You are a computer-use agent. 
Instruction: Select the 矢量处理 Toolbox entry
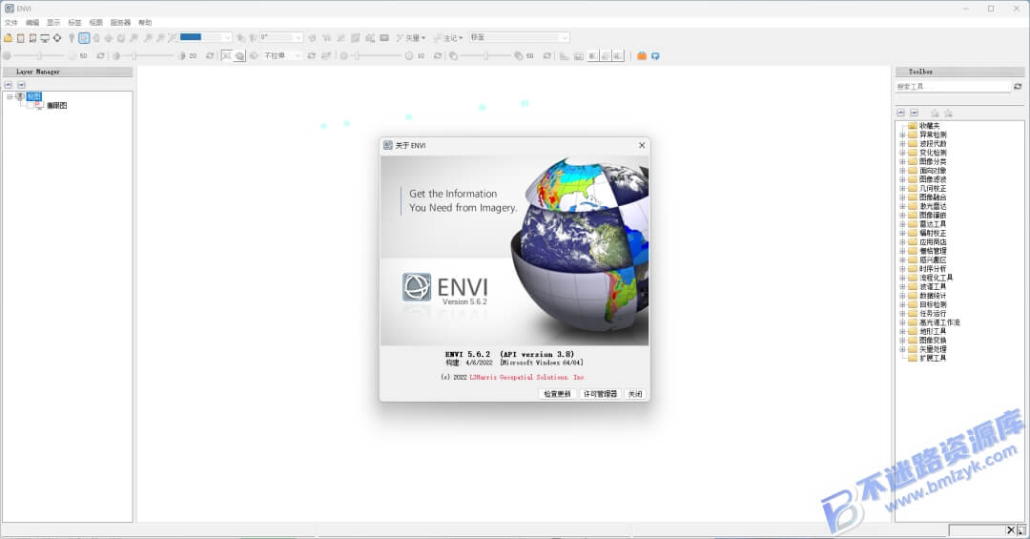(933, 349)
